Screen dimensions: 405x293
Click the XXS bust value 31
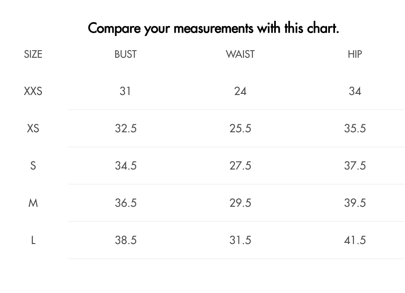(125, 91)
